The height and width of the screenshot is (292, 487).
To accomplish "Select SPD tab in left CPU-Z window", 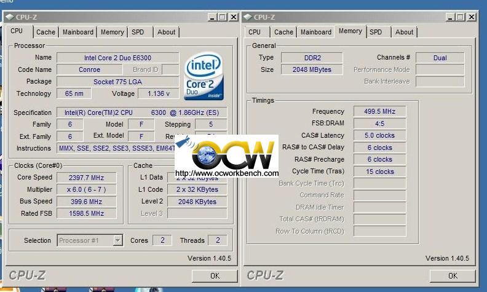I will [x=138, y=32].
